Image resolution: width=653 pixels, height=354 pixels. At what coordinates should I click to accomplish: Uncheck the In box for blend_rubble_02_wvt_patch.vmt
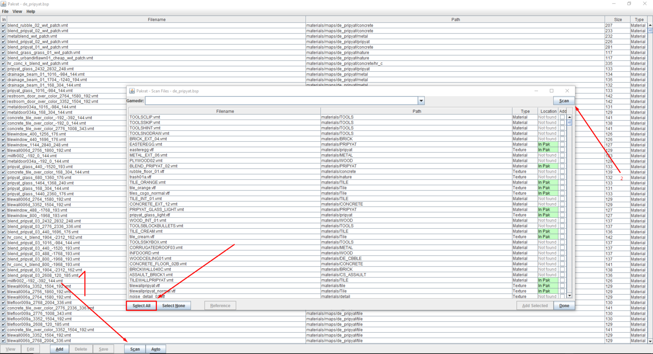click(x=3, y=26)
